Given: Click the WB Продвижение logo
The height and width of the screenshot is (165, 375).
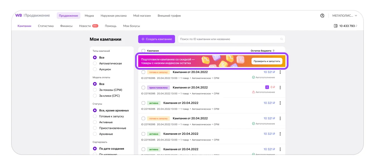Looking at the screenshot, I should coord(32,16).
